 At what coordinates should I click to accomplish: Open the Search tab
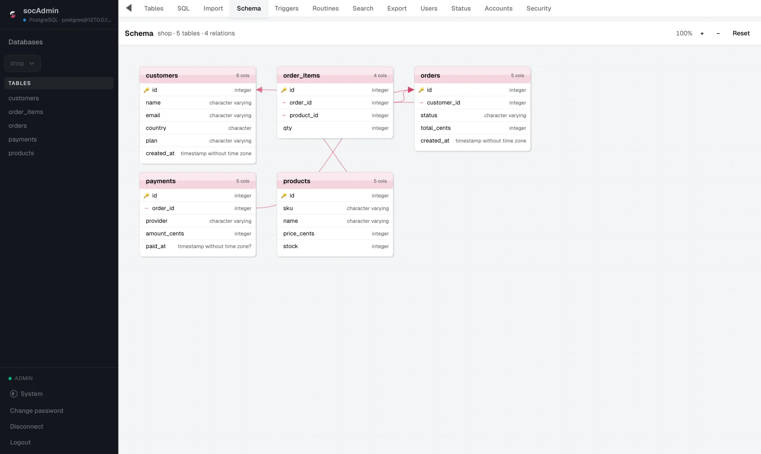point(363,8)
